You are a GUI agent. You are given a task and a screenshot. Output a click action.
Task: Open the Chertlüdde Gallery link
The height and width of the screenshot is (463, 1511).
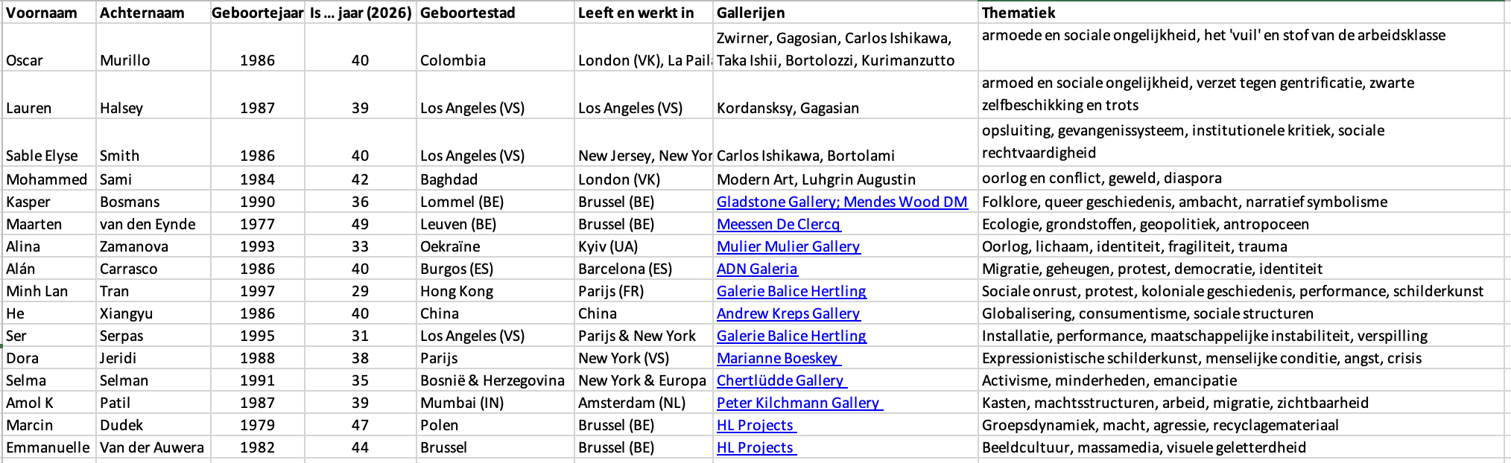[782, 380]
